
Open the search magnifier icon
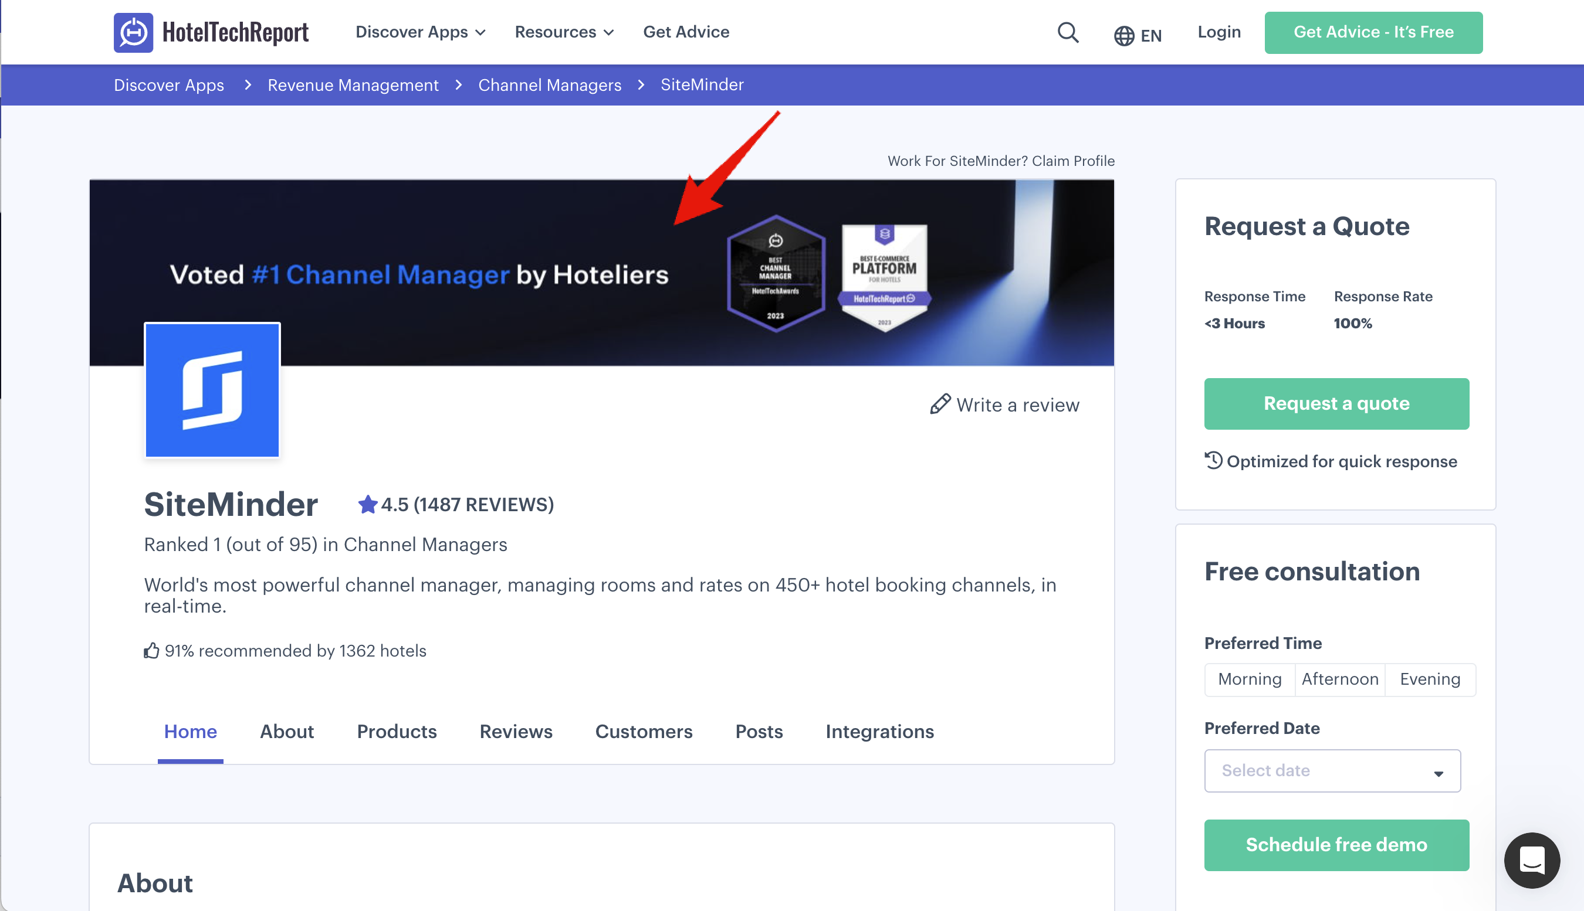pyautogui.click(x=1068, y=33)
